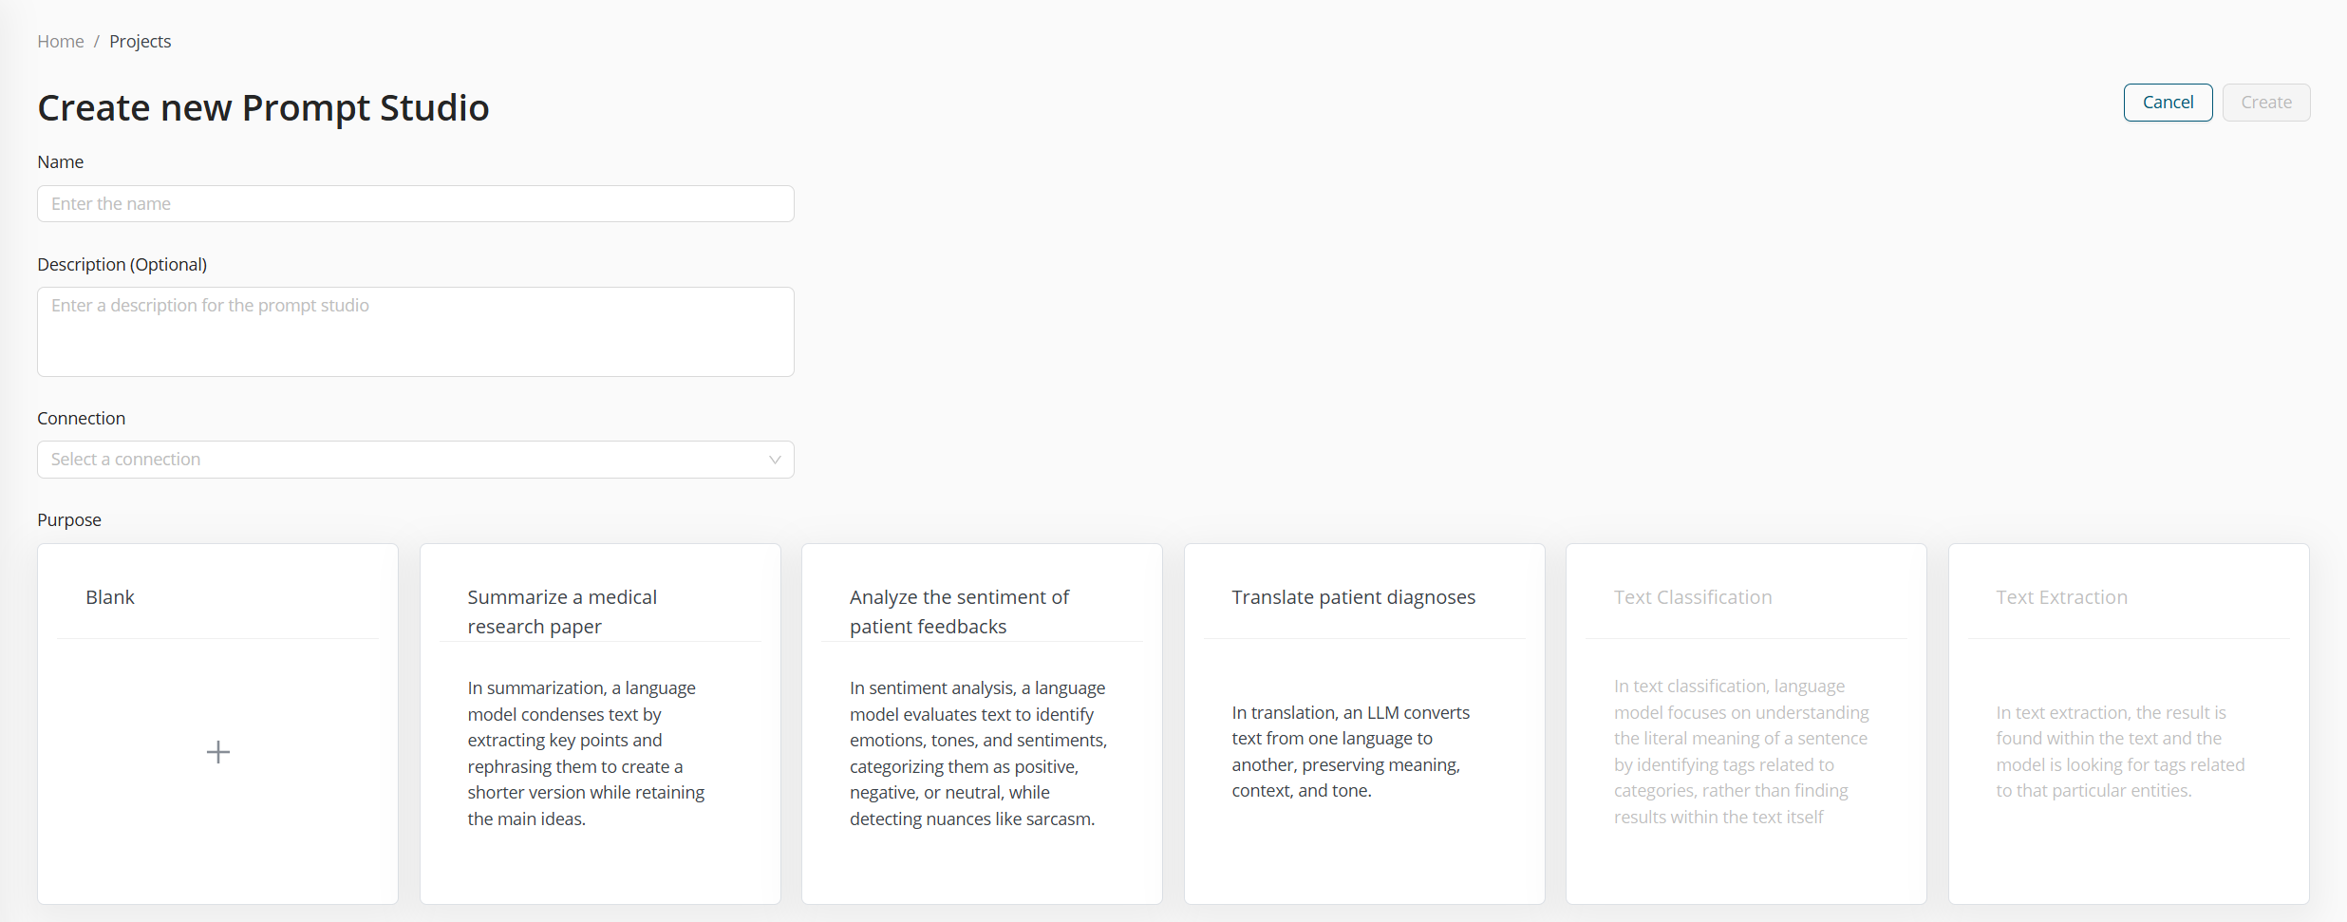Choose Summarize a medical research paper card
This screenshot has height=922, width=2347.
tap(600, 724)
